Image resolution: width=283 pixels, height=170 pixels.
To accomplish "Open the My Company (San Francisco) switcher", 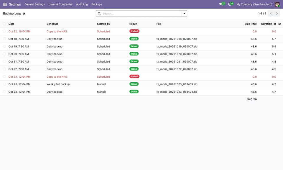I will click(254, 4).
